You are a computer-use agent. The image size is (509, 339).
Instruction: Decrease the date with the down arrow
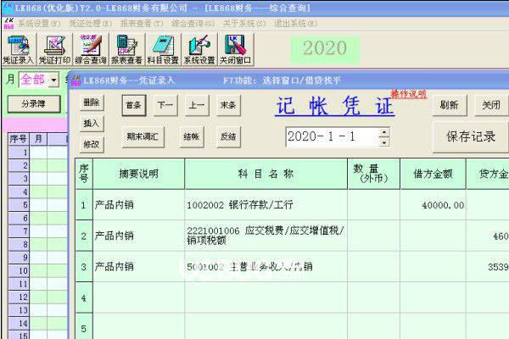click(x=384, y=142)
